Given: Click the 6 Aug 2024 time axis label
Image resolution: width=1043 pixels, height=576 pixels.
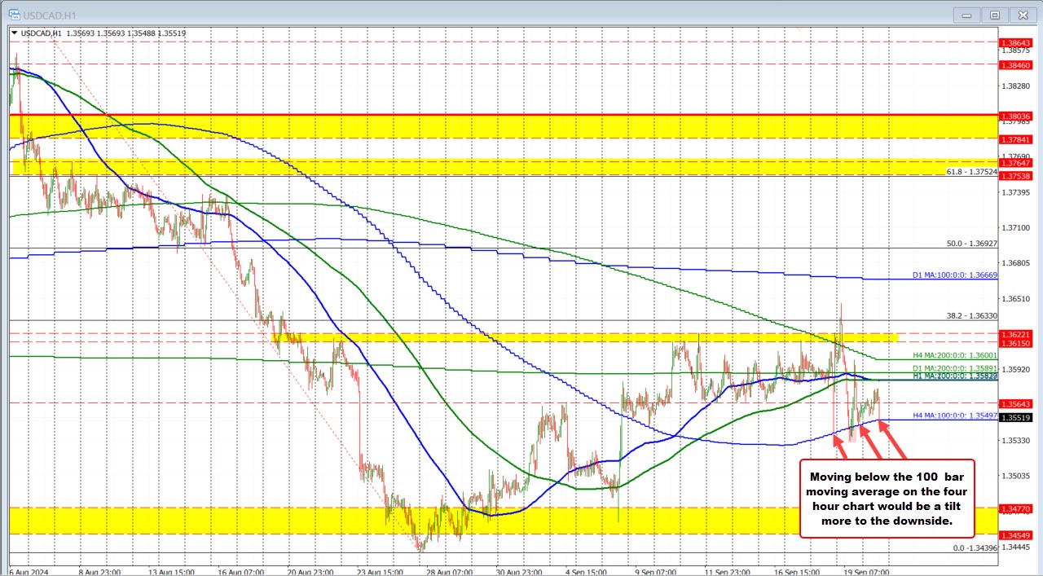Looking at the screenshot, I should coord(29,572).
